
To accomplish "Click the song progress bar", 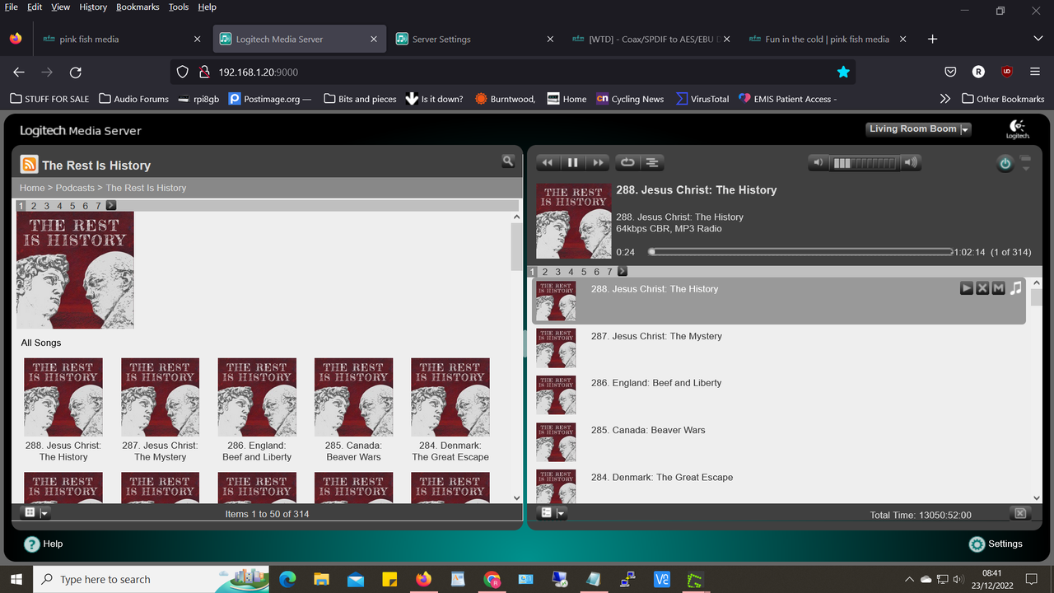I will click(x=800, y=252).
